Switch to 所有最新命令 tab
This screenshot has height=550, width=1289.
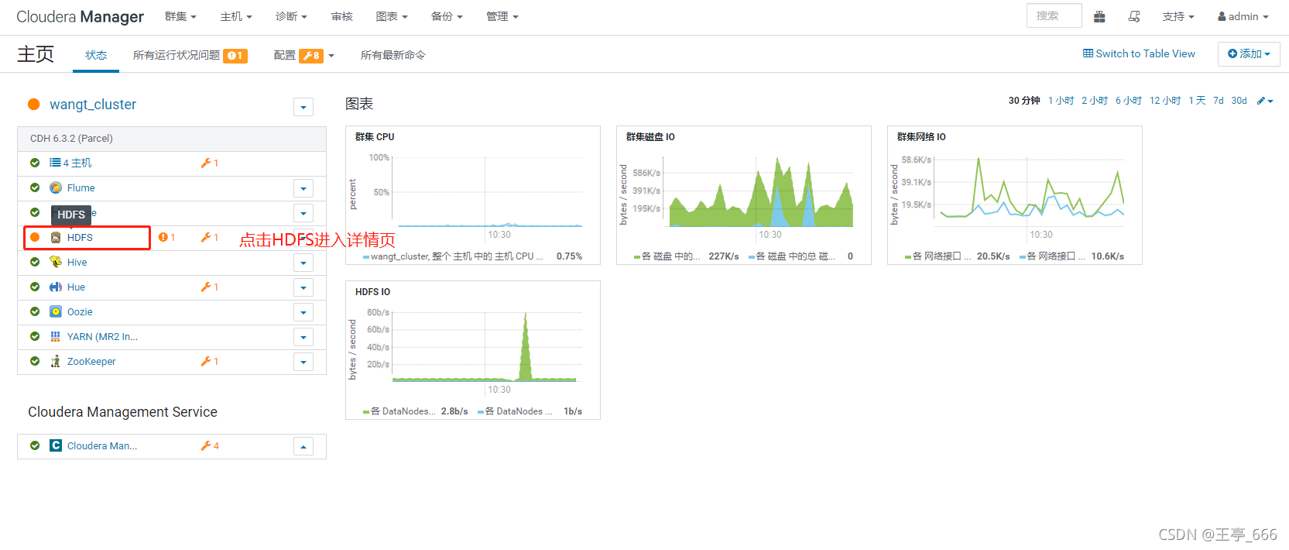393,55
